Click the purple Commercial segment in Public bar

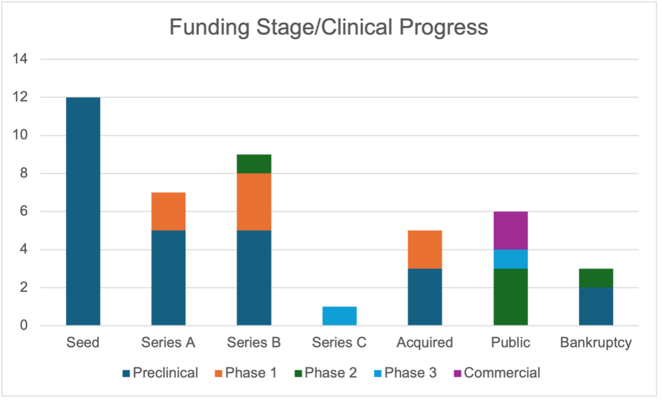pyautogui.click(x=510, y=230)
